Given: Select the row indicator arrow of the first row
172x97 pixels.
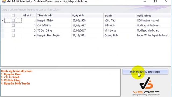Looking at the screenshot, I should (2, 20).
